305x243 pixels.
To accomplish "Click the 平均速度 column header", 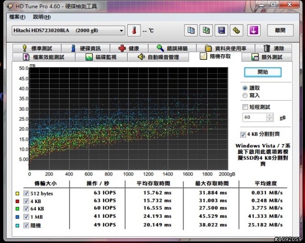I will 266,184.
